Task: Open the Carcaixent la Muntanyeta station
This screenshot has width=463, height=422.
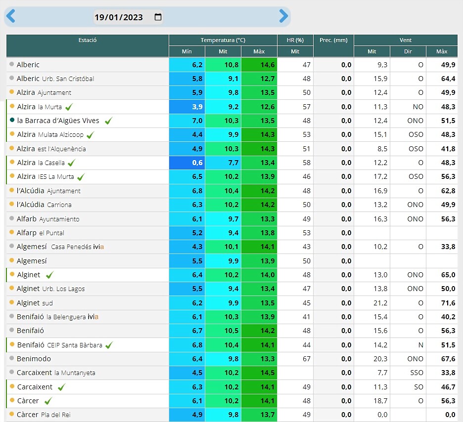Action: (x=56, y=373)
